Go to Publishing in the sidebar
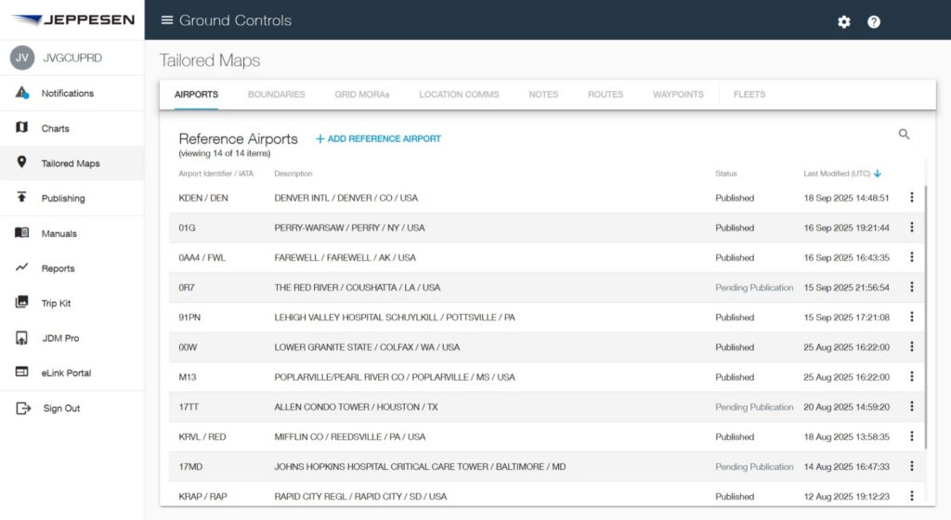This screenshot has height=520, width=951. (72, 198)
